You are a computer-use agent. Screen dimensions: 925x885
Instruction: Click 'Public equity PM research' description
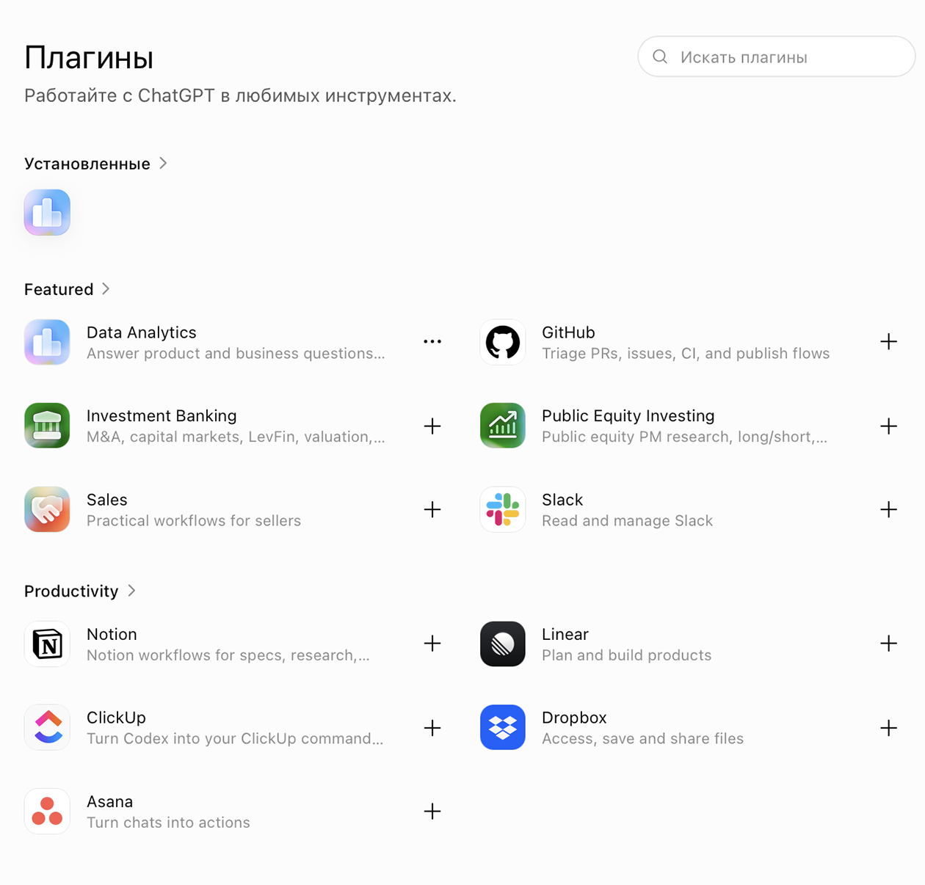[x=685, y=437]
